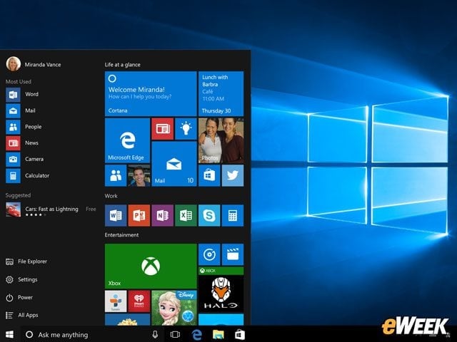Open the TuneIn radio tile

(x=116, y=301)
